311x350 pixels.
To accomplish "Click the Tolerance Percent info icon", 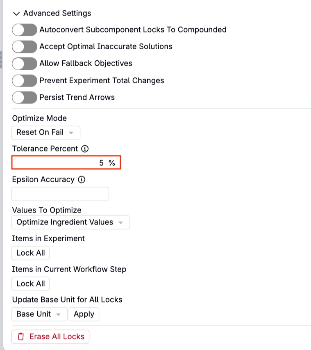I will pyautogui.click(x=85, y=149).
